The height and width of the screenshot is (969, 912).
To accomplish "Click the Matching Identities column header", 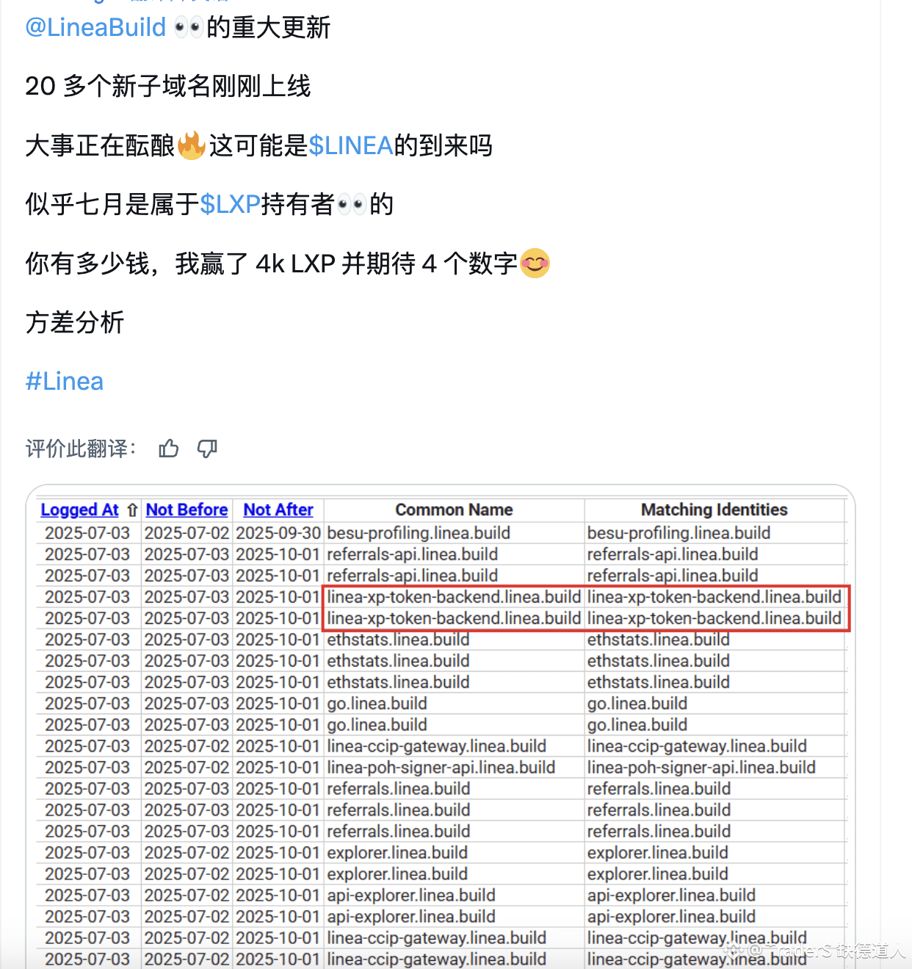I will coord(714,509).
